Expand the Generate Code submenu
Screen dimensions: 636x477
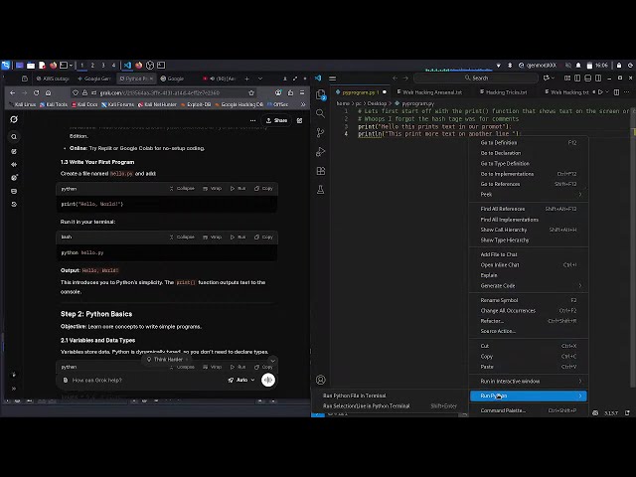[528, 285]
